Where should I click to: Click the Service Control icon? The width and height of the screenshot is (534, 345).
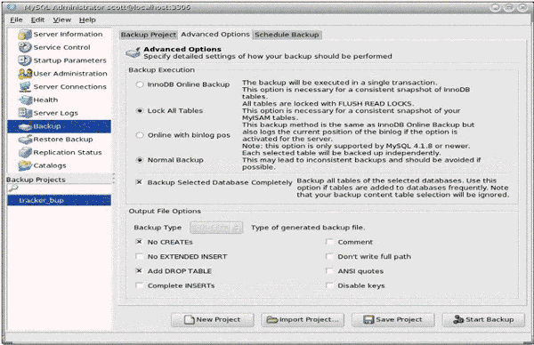pos(25,47)
